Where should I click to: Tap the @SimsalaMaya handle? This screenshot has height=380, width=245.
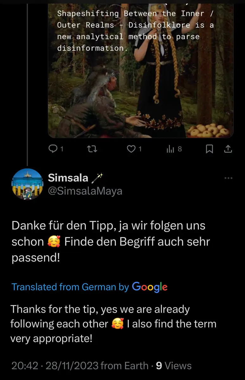(85, 191)
